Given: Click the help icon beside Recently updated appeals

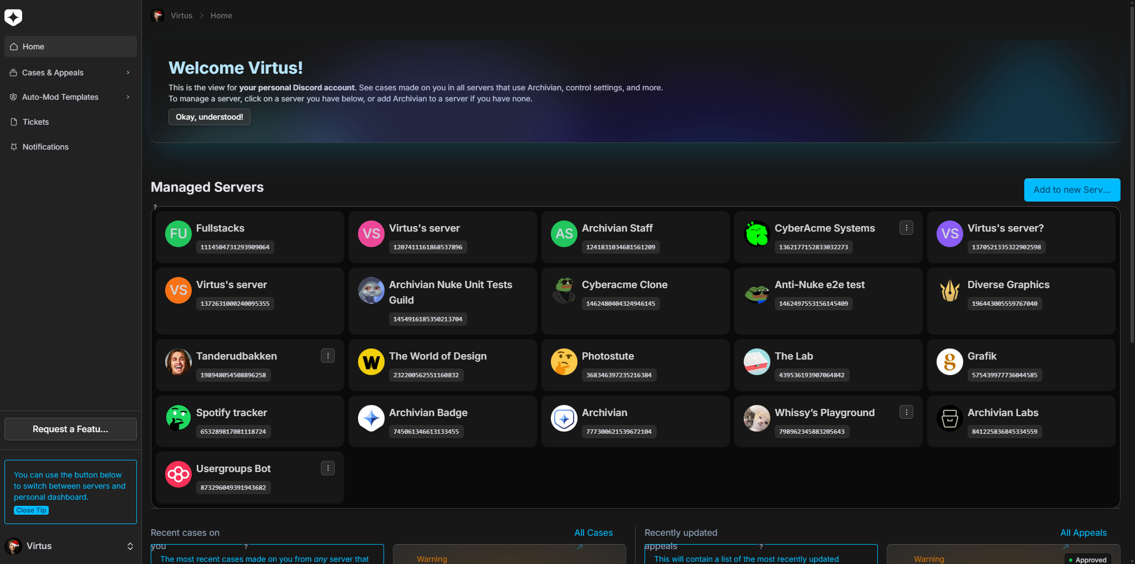Looking at the screenshot, I should click(761, 546).
